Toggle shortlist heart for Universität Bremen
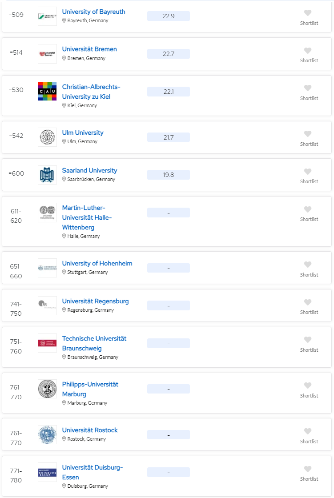 308,51
